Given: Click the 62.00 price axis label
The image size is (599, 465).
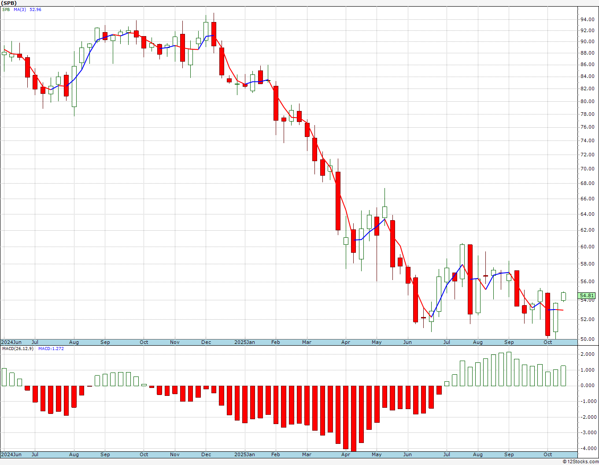Looking at the screenshot, I should click(587, 230).
